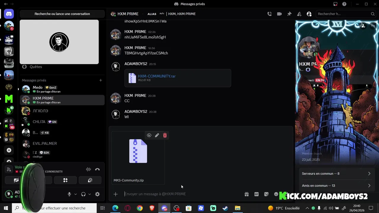Image resolution: width=379 pixels, height=213 pixels.
Task: Click the message text TBMGHvtgApYi1zeCSMch
Action: (x=146, y=53)
